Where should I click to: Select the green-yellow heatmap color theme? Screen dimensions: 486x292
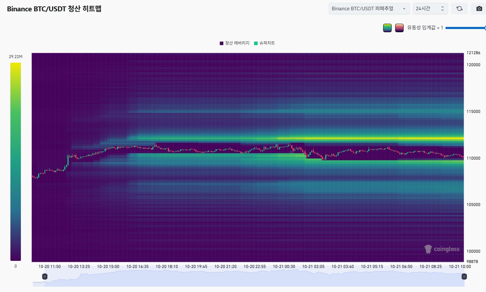(x=387, y=28)
